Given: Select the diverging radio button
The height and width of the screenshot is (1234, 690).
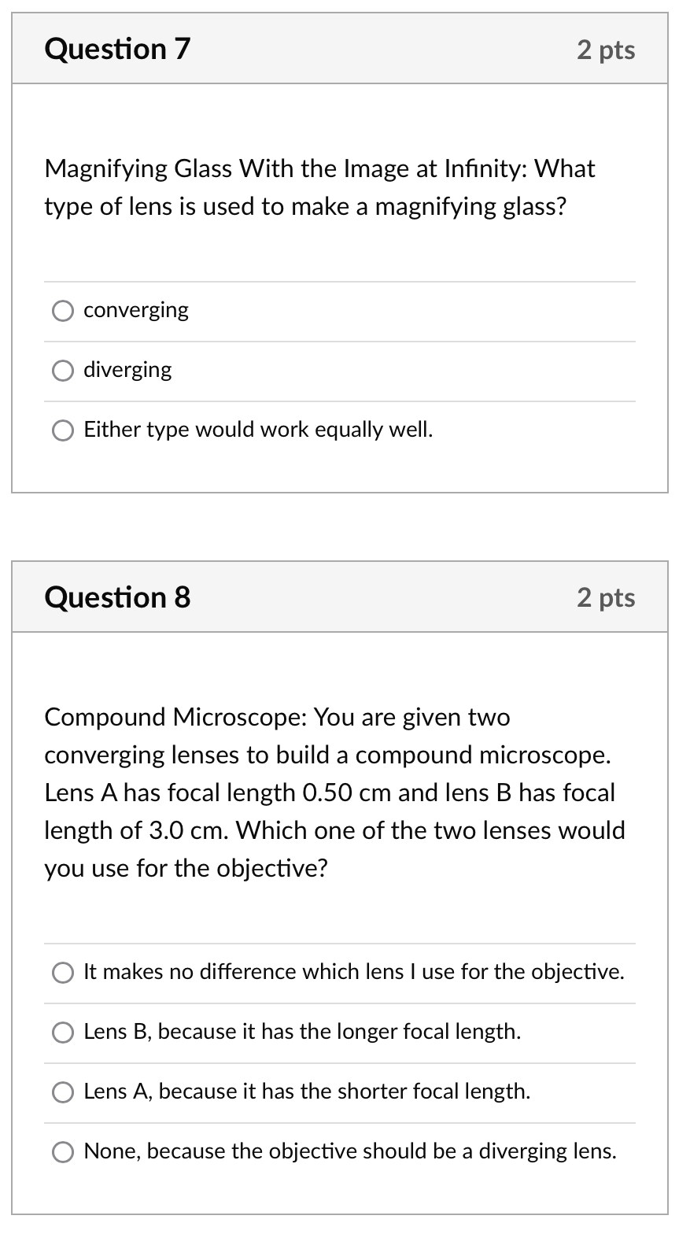Looking at the screenshot, I should tap(63, 370).
